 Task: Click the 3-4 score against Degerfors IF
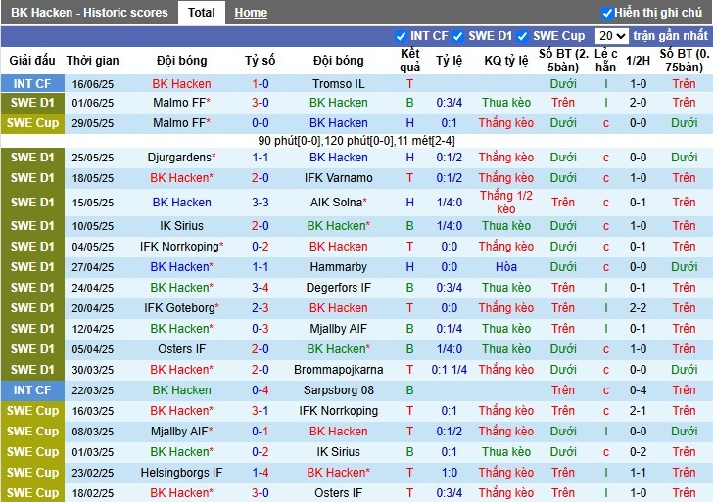click(x=261, y=288)
